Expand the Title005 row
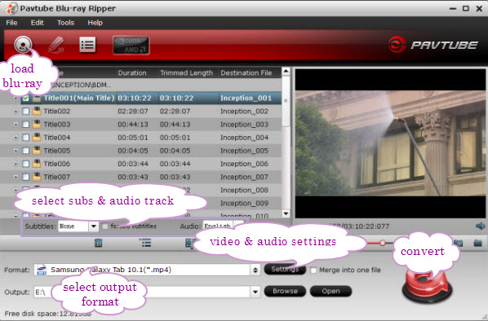 point(16,151)
